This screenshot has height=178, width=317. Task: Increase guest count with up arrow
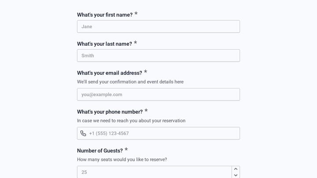tap(236, 169)
